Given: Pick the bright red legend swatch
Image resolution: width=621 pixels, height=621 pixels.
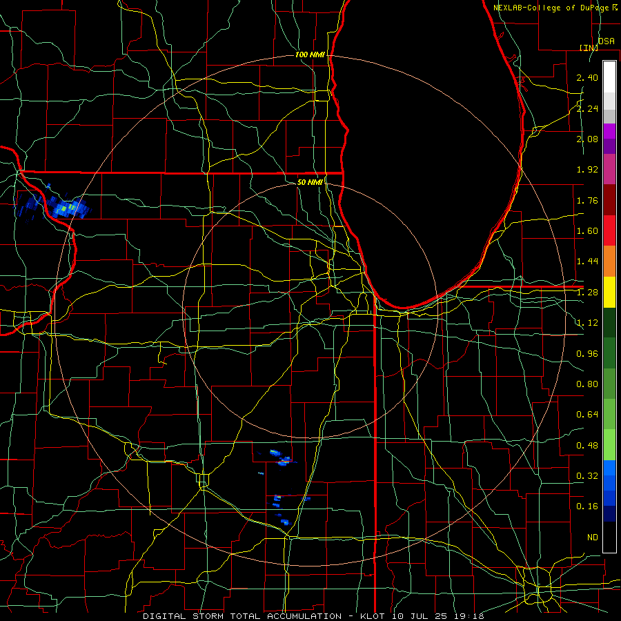Looking at the screenshot, I should (609, 230).
